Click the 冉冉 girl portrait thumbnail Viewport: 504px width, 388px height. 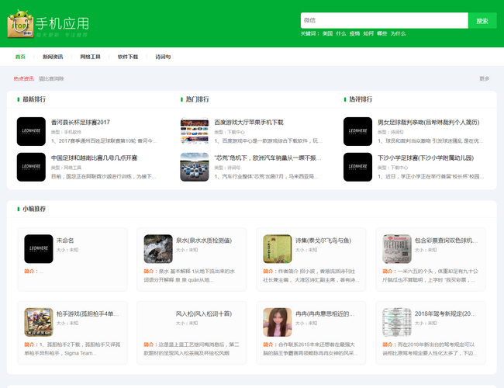[278, 322]
